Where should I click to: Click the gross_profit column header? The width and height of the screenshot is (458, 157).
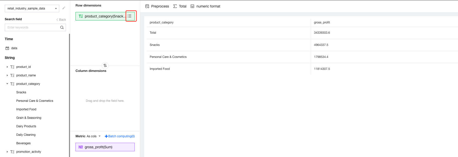tap(322, 22)
